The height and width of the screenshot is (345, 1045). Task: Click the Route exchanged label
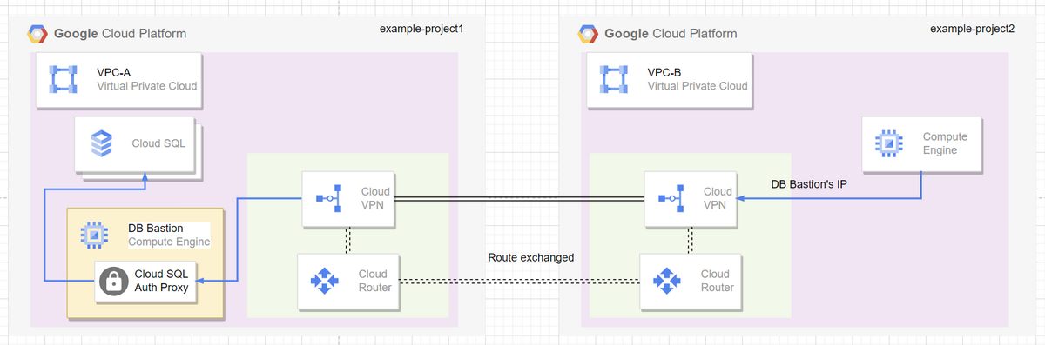[x=531, y=258]
